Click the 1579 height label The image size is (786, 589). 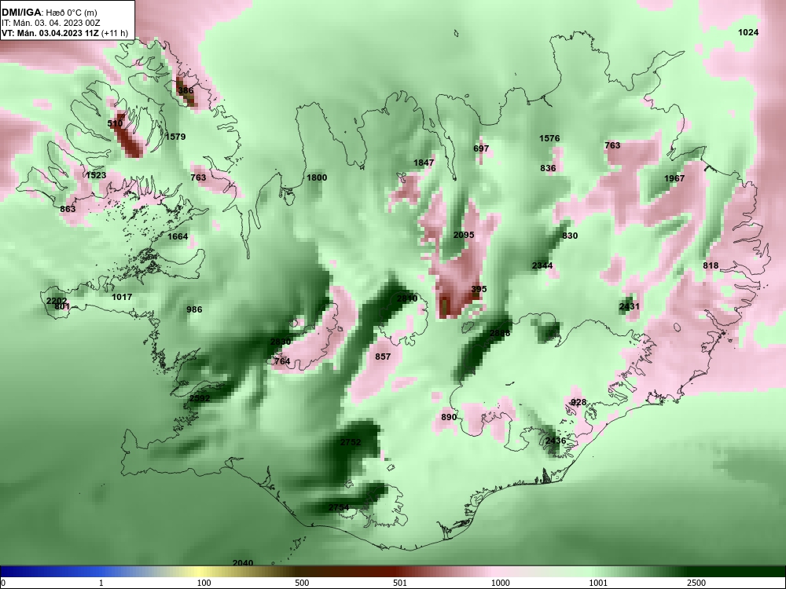(x=175, y=137)
